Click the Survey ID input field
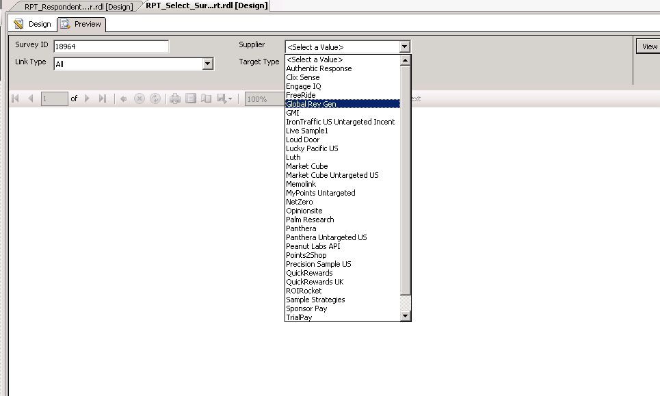This screenshot has height=396, width=660. pos(111,47)
